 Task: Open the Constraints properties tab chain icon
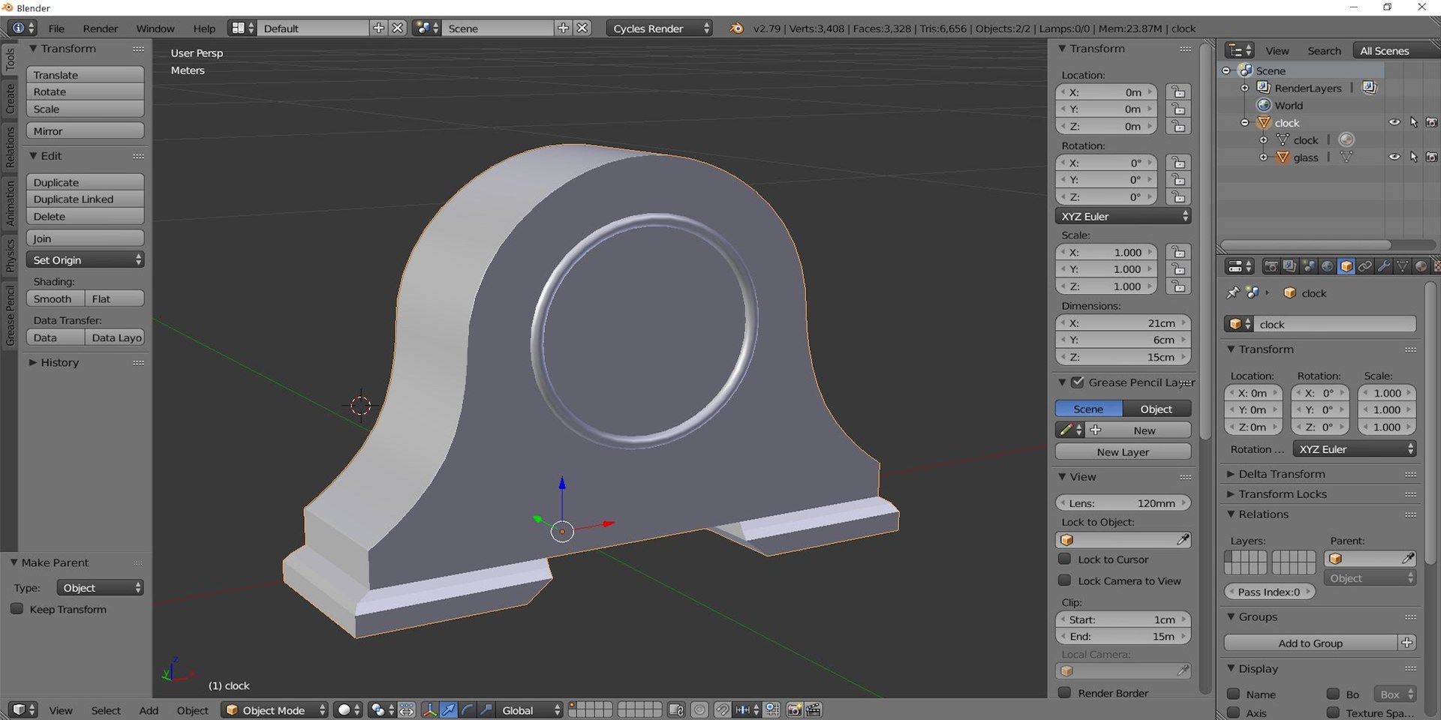click(1364, 266)
